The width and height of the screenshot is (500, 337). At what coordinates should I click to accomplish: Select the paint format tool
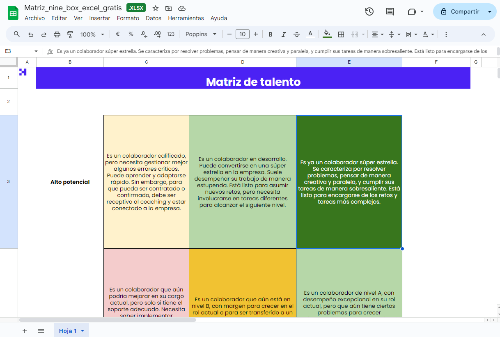pyautogui.click(x=70, y=34)
